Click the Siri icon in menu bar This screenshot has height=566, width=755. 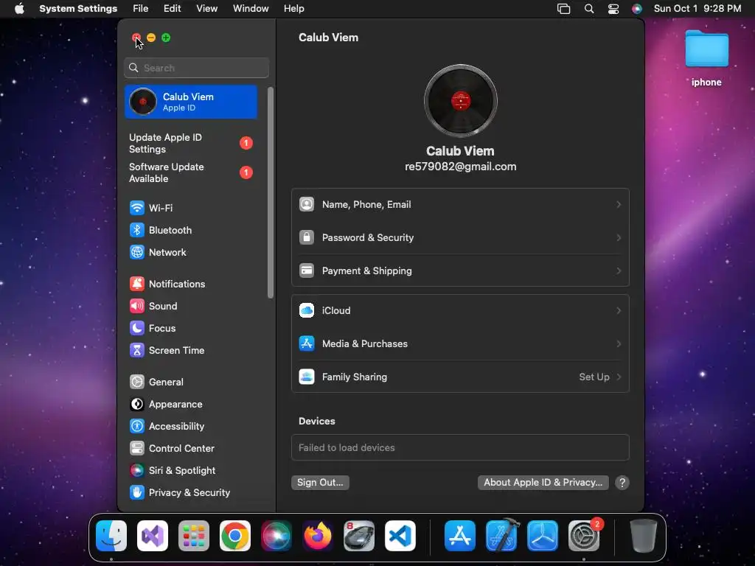pos(637,9)
